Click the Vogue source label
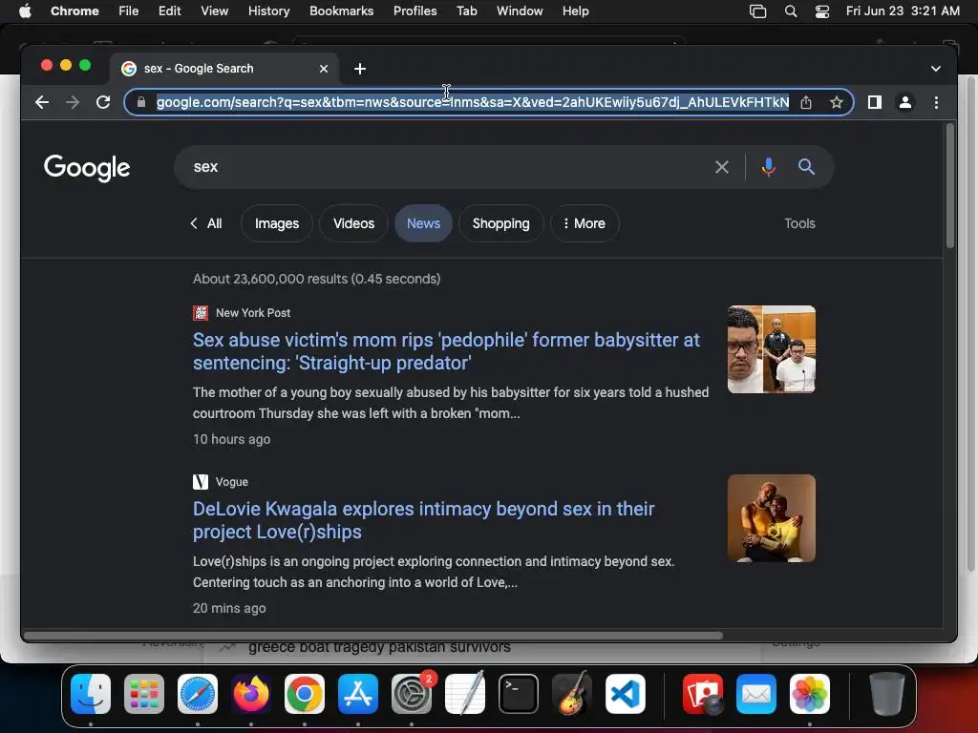 [x=231, y=482]
